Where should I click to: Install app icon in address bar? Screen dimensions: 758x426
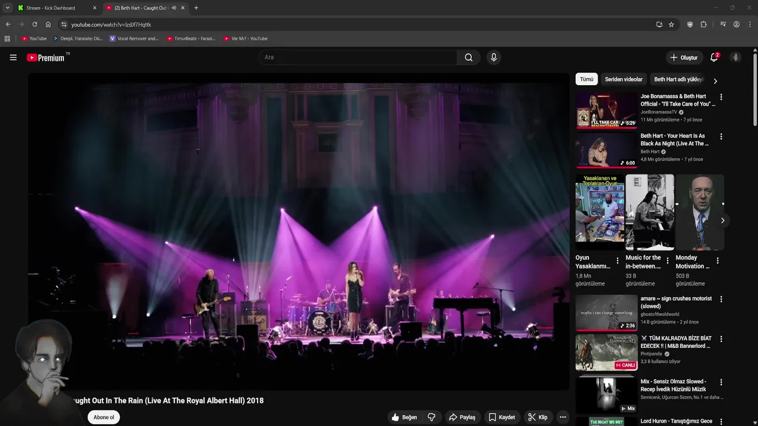(659, 24)
